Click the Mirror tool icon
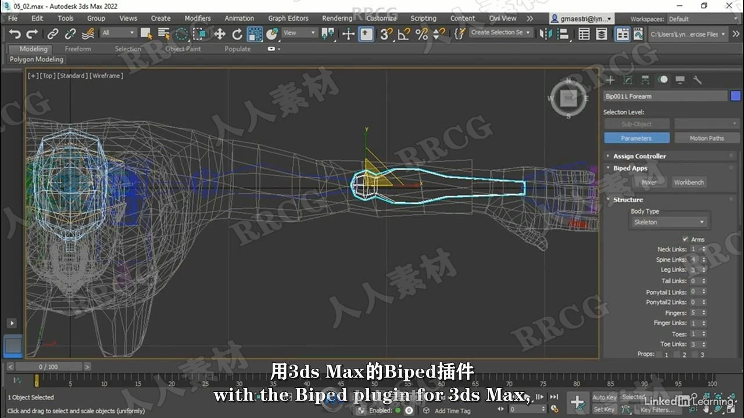 [x=546, y=34]
